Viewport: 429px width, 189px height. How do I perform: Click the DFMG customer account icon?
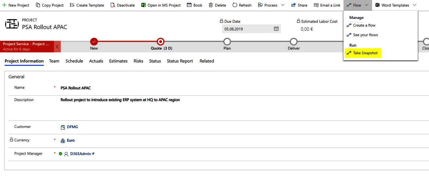(63, 127)
